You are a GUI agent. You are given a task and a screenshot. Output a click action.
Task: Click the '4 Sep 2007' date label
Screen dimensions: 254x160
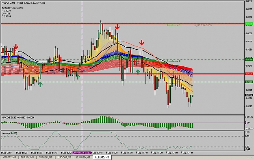click(7, 153)
